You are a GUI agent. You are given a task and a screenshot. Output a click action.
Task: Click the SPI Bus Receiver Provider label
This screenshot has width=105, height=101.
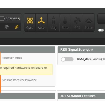tap(19, 80)
